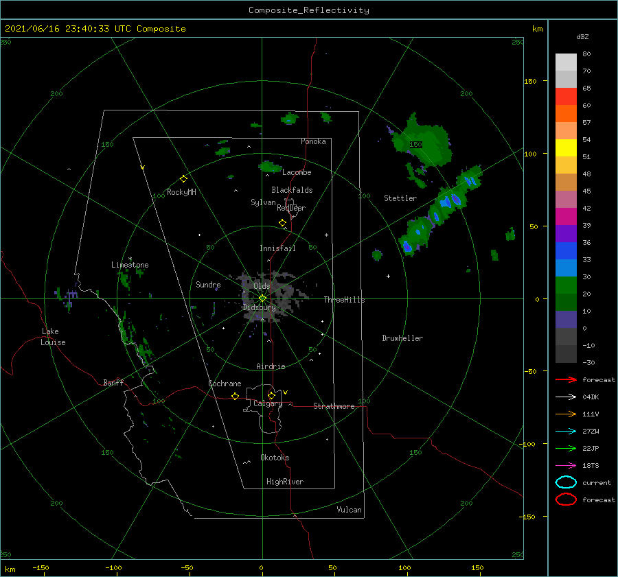
Task: Click the RockyMH label
Action: pyautogui.click(x=181, y=192)
